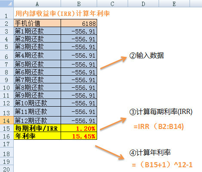
Task: Click cell 第8期还款
Action: click(x=37, y=87)
